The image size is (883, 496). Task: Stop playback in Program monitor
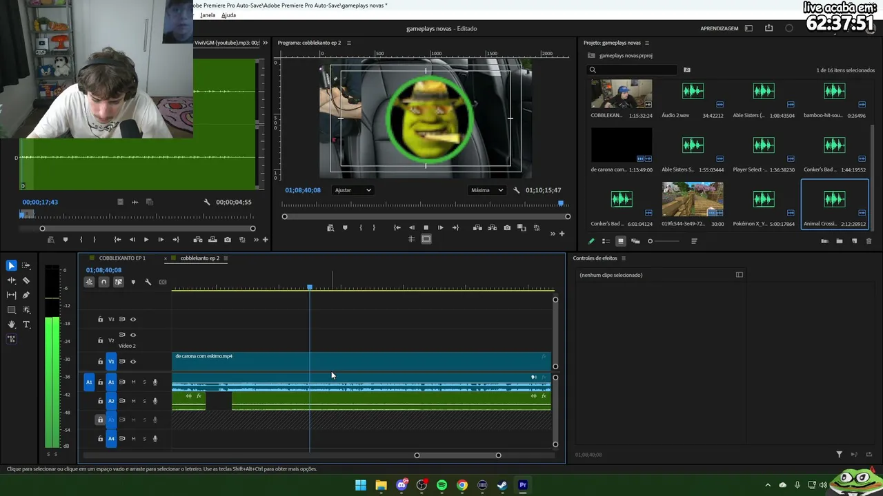coord(426,228)
